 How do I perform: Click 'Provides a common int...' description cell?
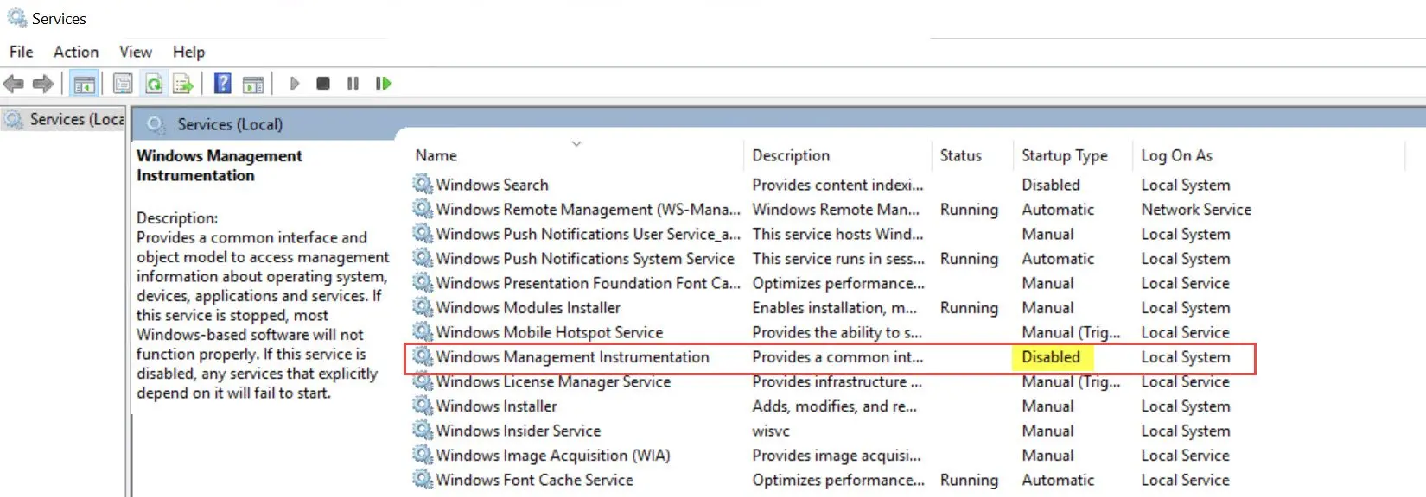pyautogui.click(x=837, y=357)
